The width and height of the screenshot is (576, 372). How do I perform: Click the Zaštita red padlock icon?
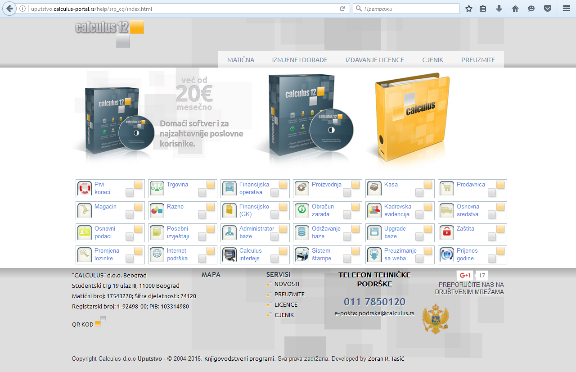[x=447, y=233]
